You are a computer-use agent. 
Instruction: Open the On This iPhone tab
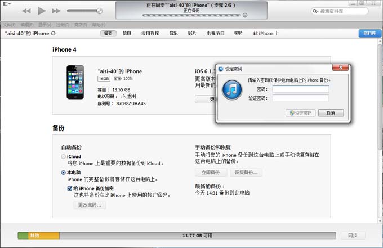pos(266,33)
